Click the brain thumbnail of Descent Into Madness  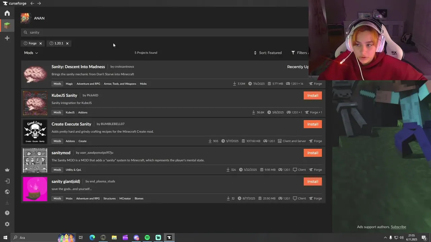click(35, 74)
